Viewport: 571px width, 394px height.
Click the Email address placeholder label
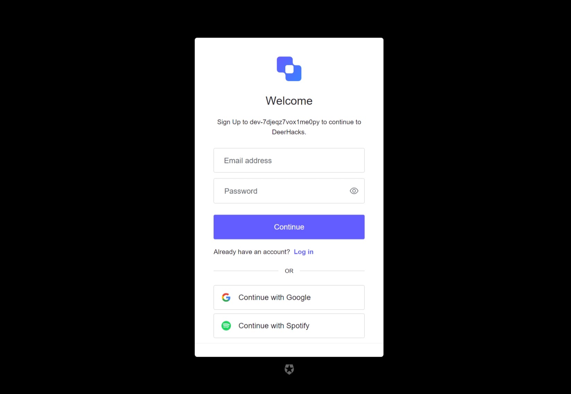pos(248,161)
